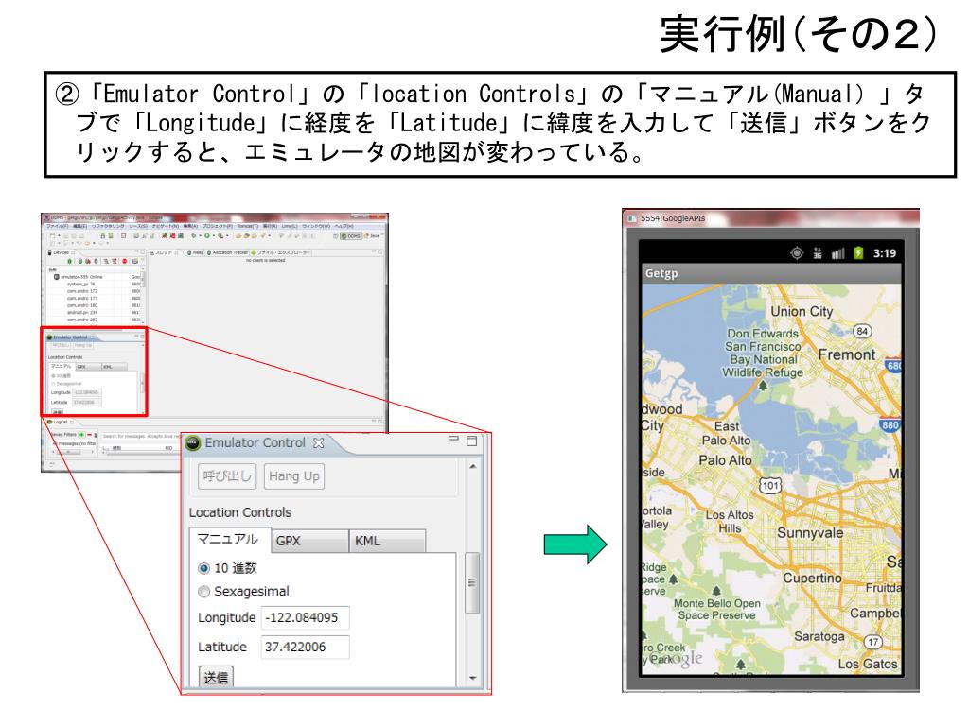Select the 10 進数 radio button in enlarged panel
Screen dimensions: 969x726
[x=204, y=568]
